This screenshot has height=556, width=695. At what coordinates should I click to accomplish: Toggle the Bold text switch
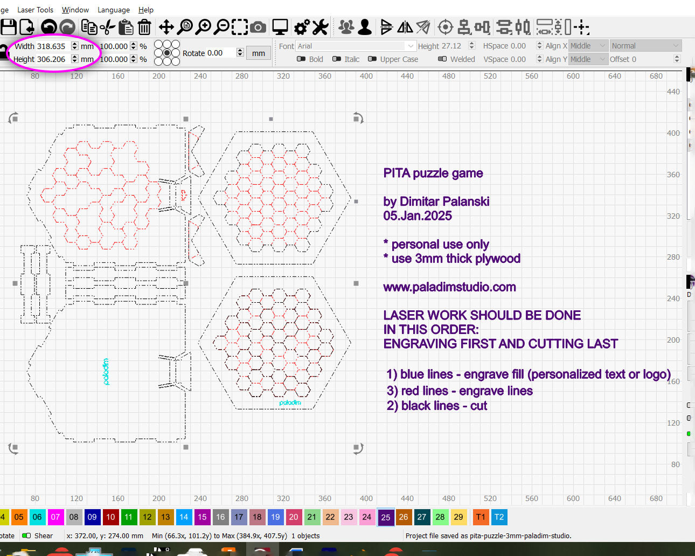click(x=301, y=59)
